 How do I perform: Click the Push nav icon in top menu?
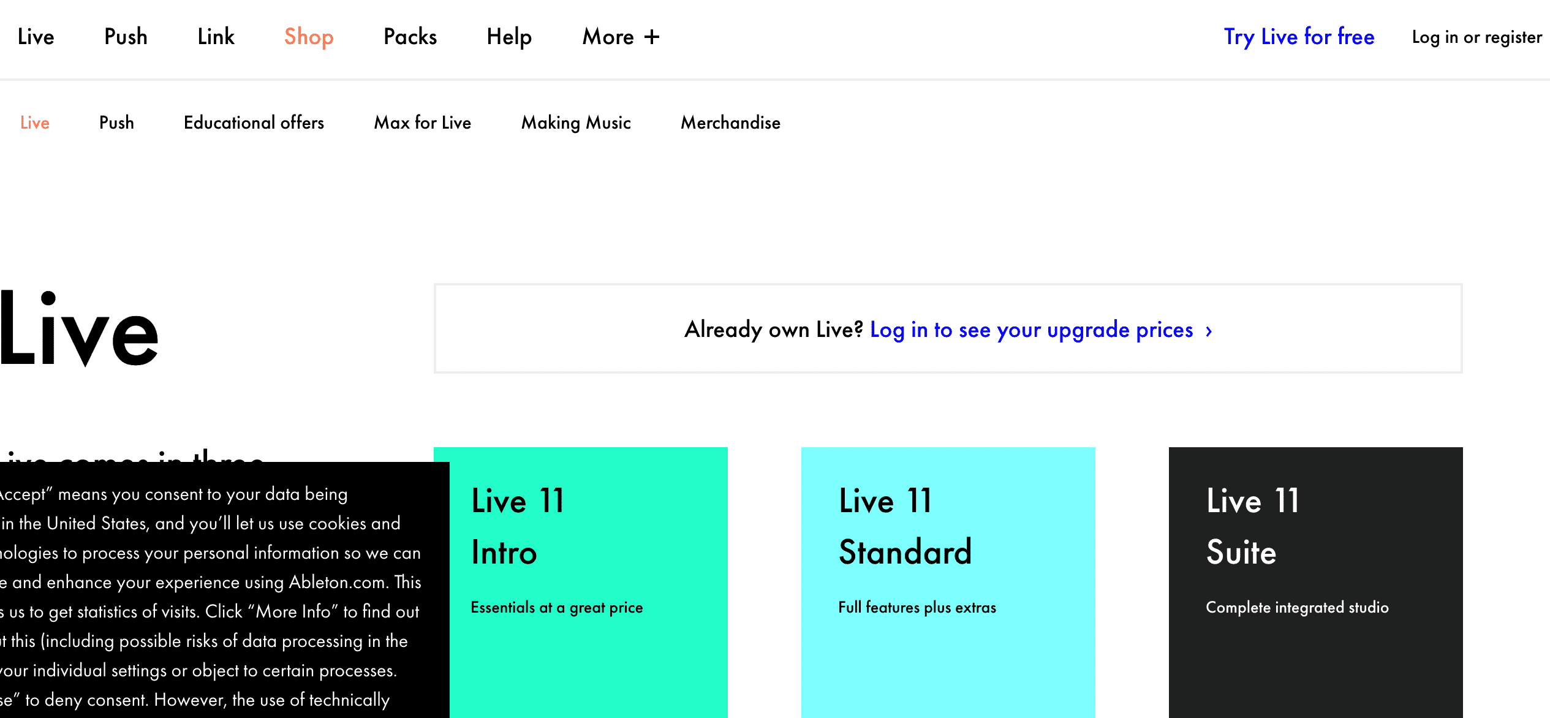tap(126, 37)
